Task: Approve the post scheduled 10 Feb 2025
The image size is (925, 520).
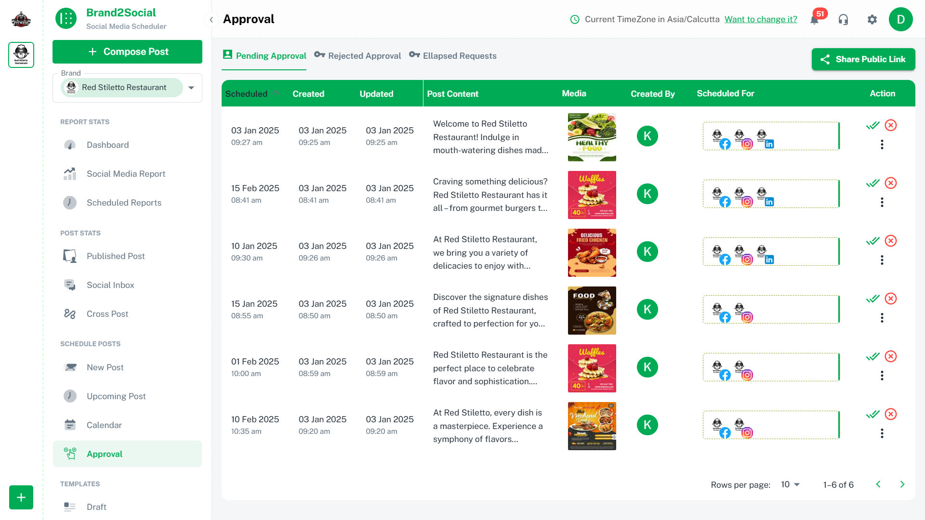Action: (872, 415)
